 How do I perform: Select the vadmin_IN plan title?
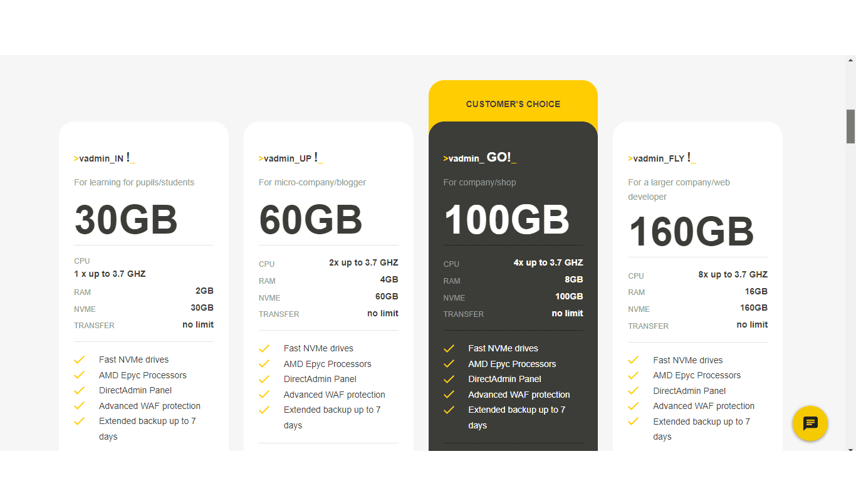coord(104,158)
